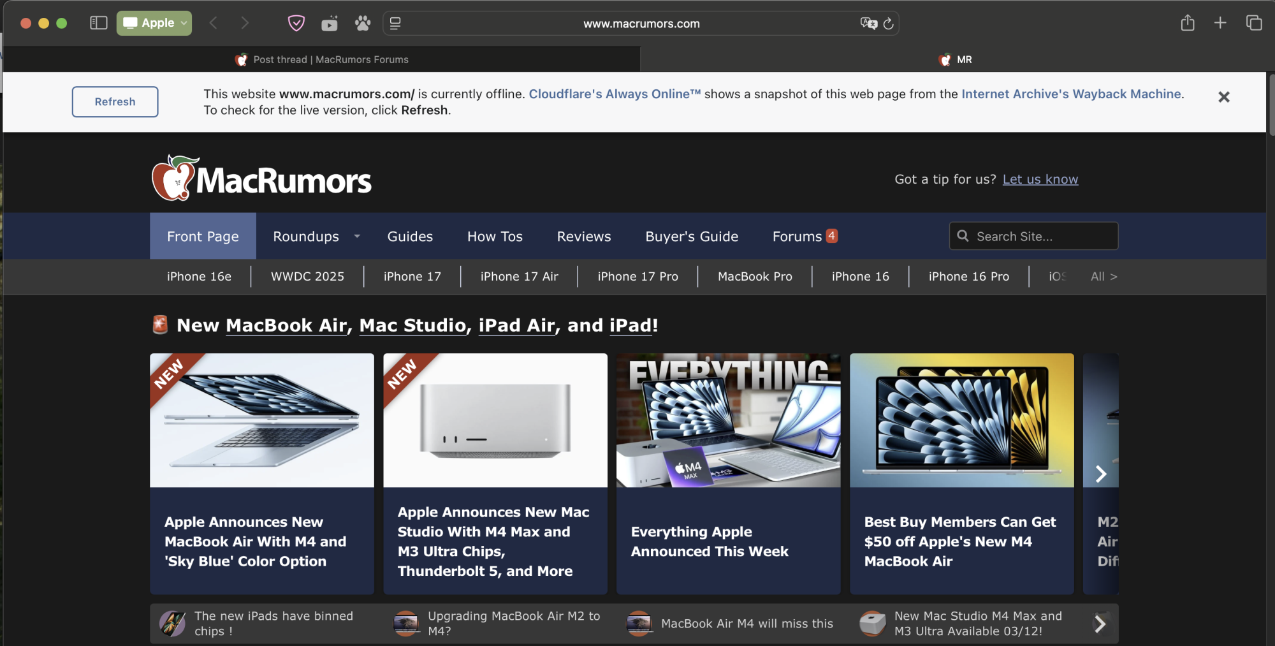Click the Refresh button in offline banner

coord(115,101)
